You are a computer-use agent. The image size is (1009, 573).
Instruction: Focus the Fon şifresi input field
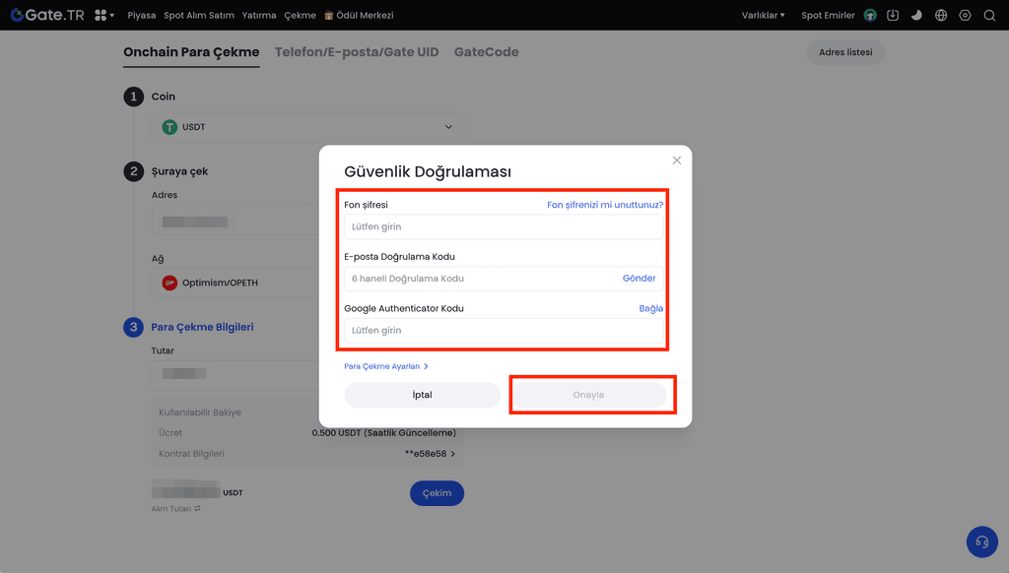(x=503, y=227)
